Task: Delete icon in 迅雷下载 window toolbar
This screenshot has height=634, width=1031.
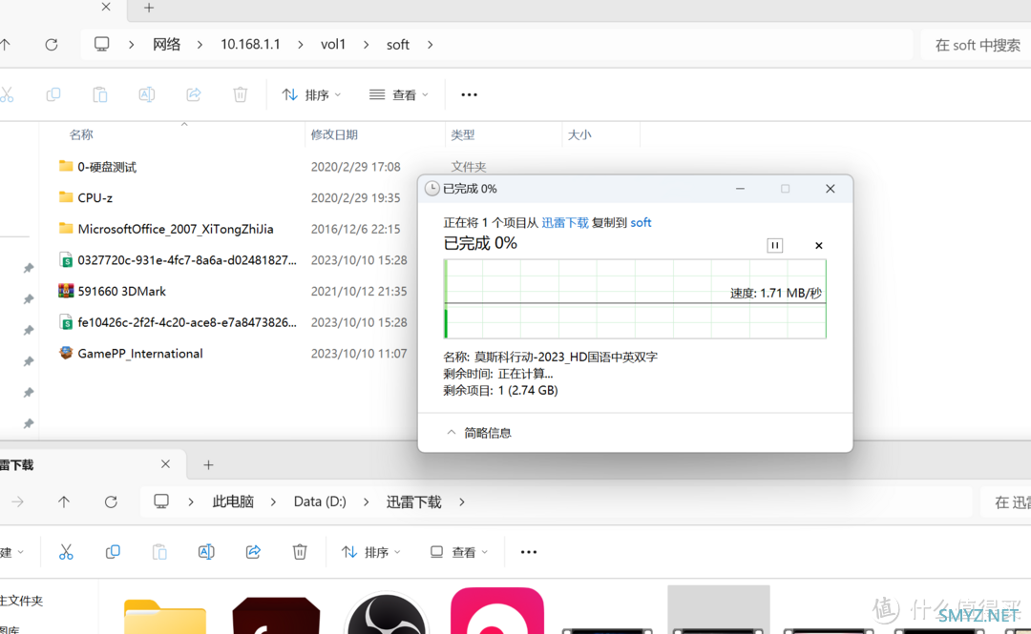Action: [x=300, y=552]
